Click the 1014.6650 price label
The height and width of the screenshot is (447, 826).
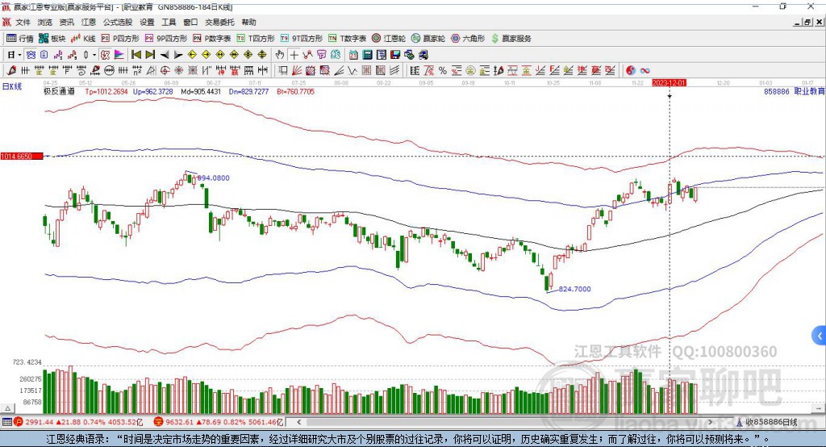22,156
